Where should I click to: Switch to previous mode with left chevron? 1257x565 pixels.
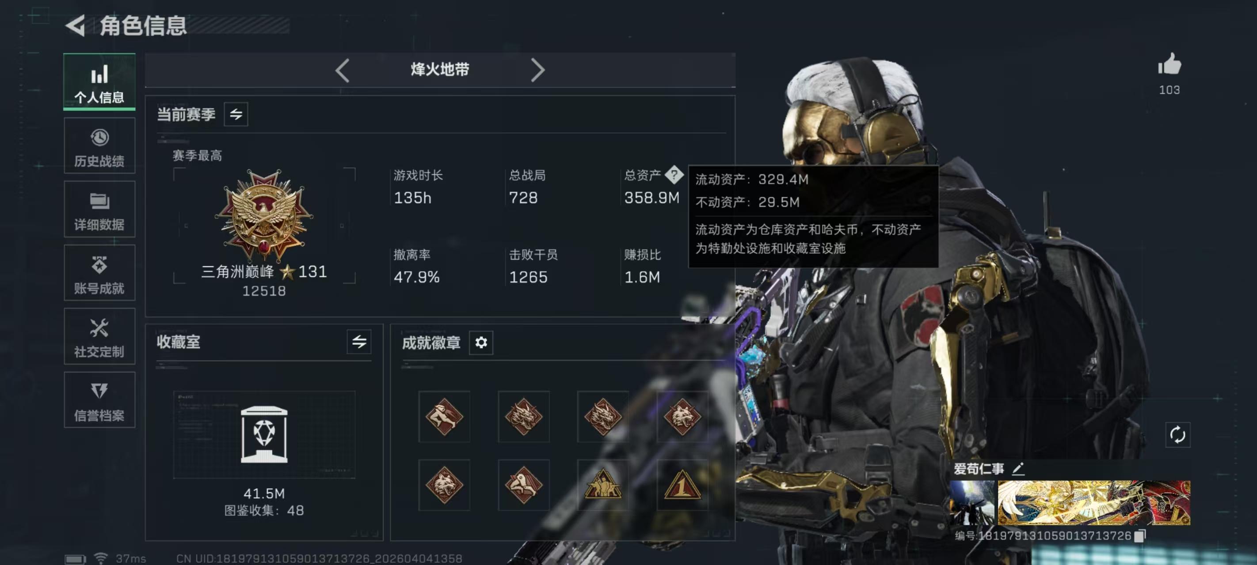tap(343, 70)
